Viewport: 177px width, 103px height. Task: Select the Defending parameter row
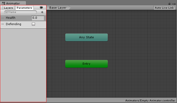coord(23,24)
